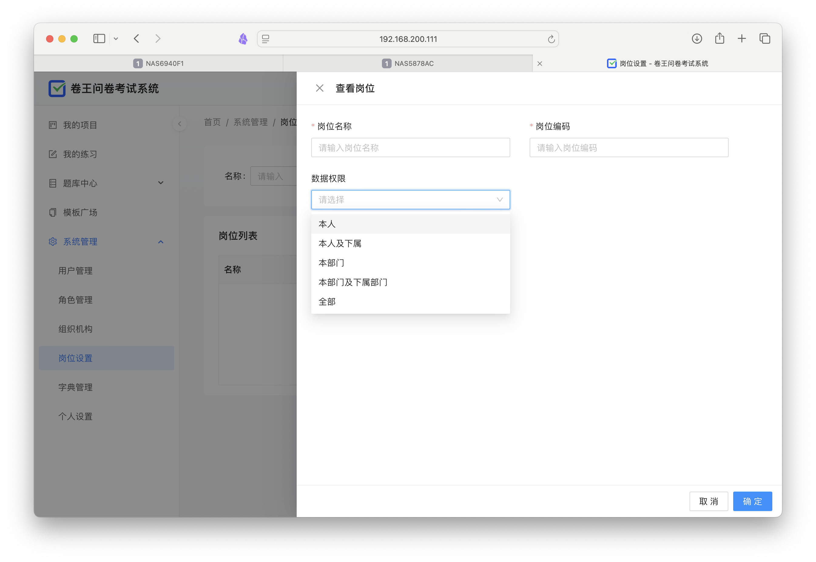Click the 系统管理 breadcrumb link

pyautogui.click(x=251, y=122)
